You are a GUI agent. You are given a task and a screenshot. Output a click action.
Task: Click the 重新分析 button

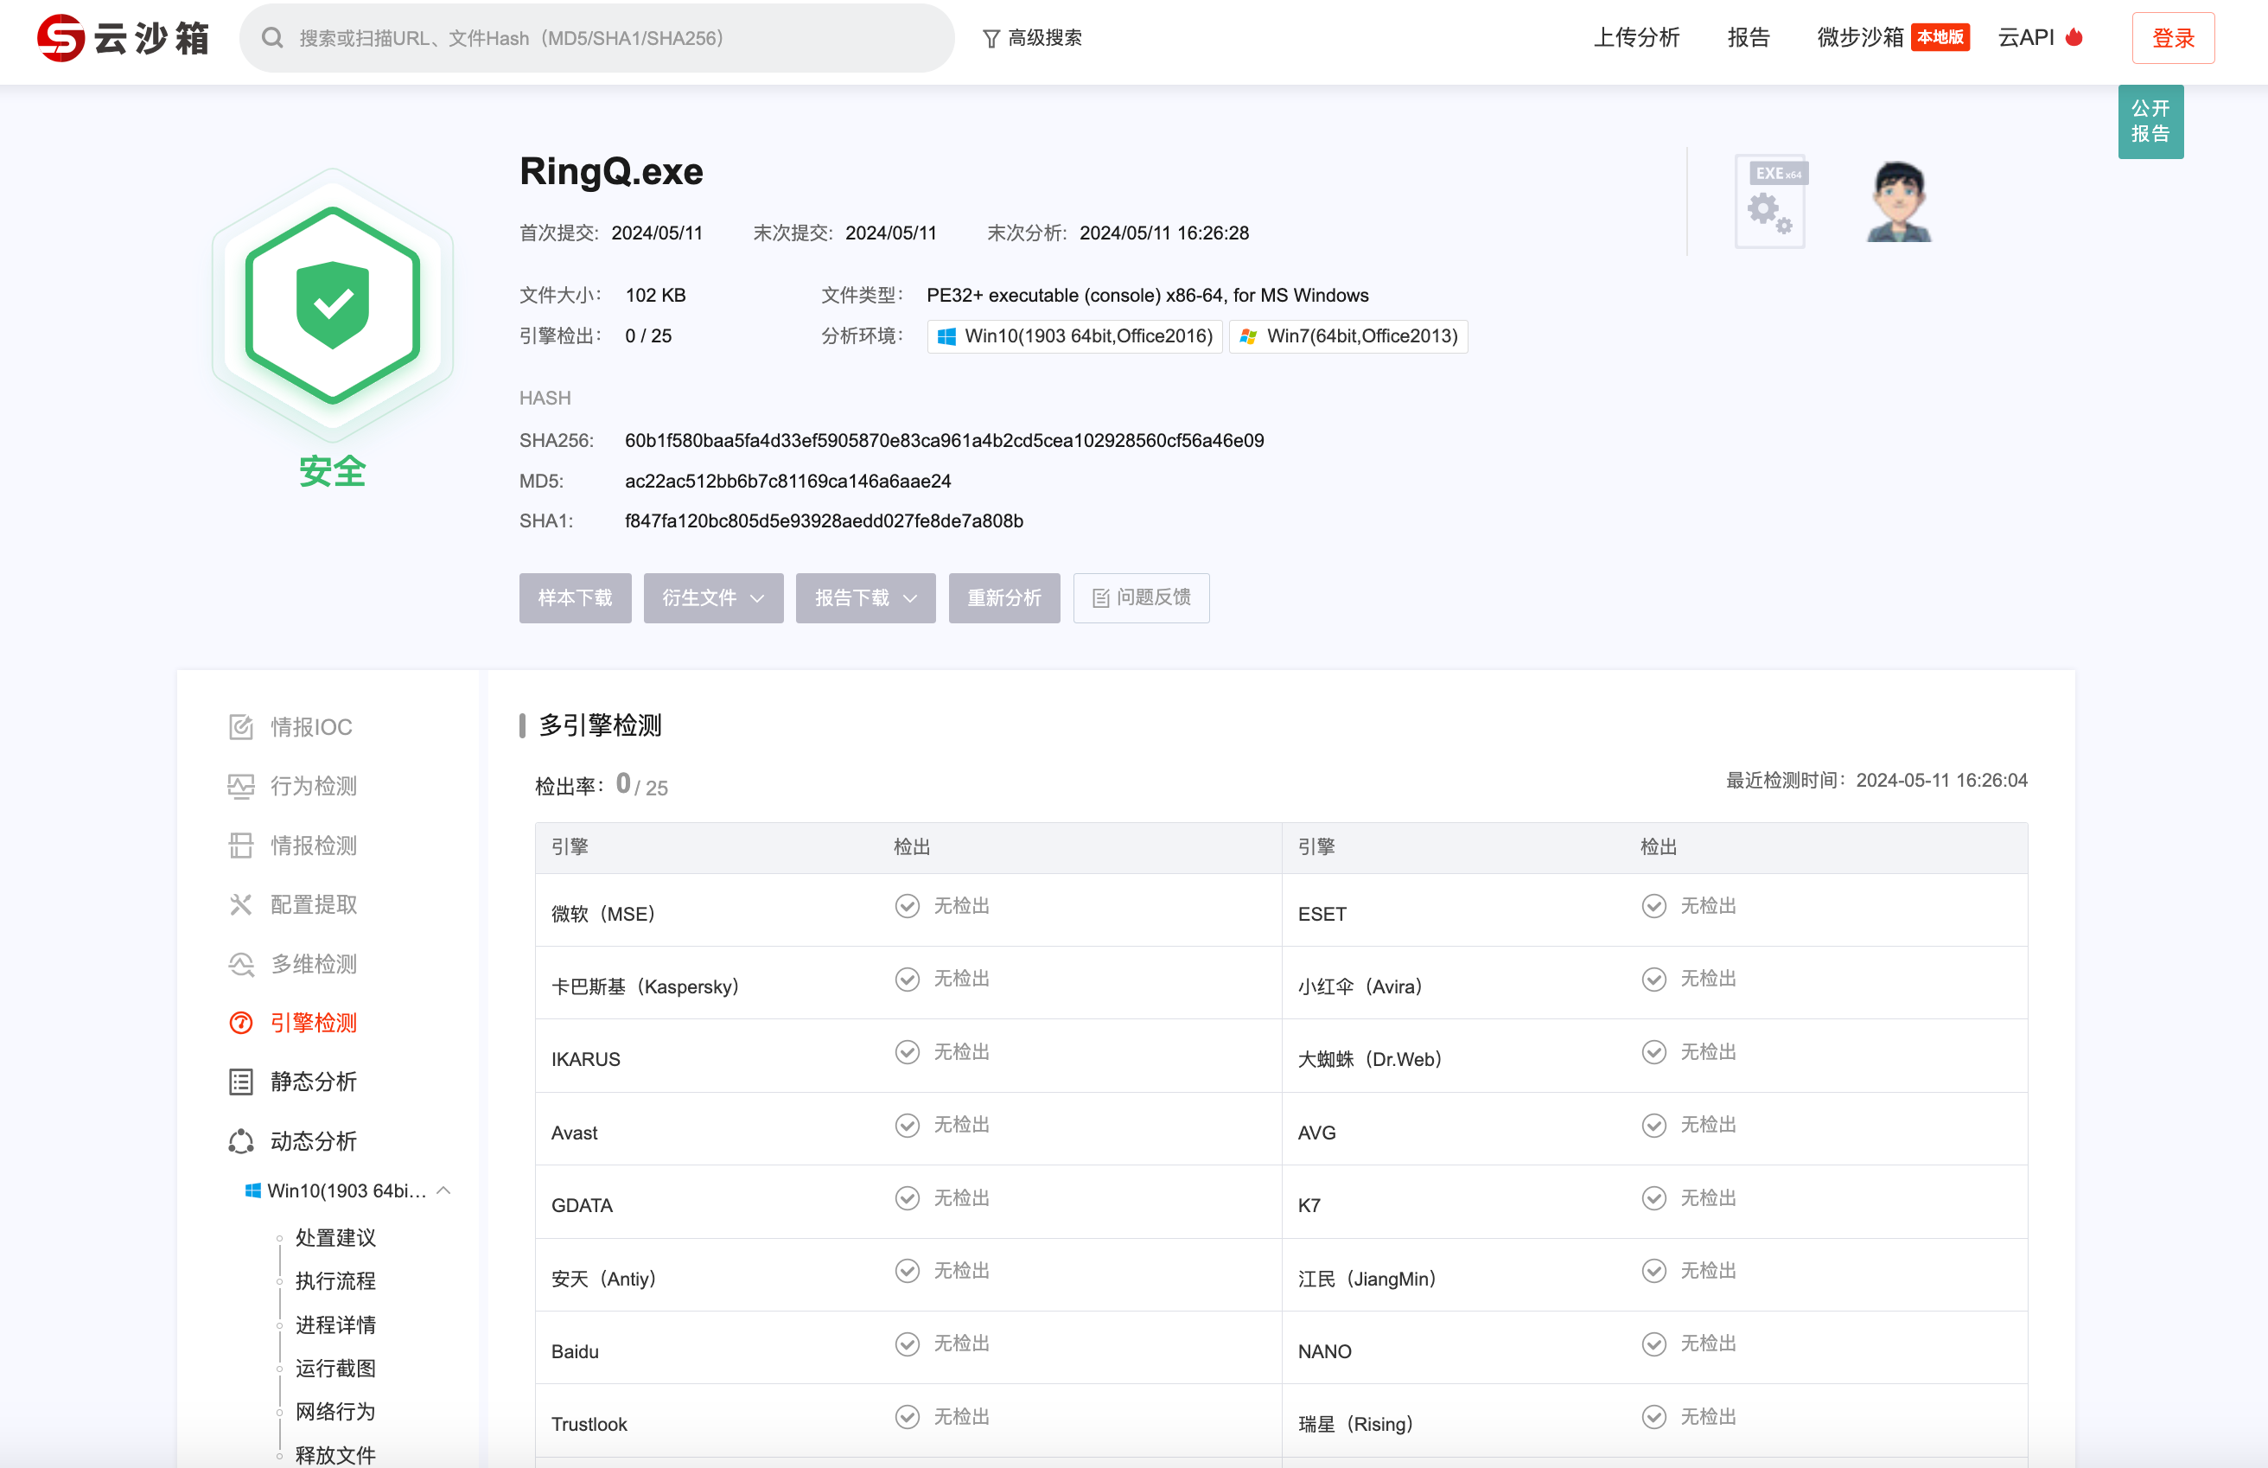pos(1003,597)
